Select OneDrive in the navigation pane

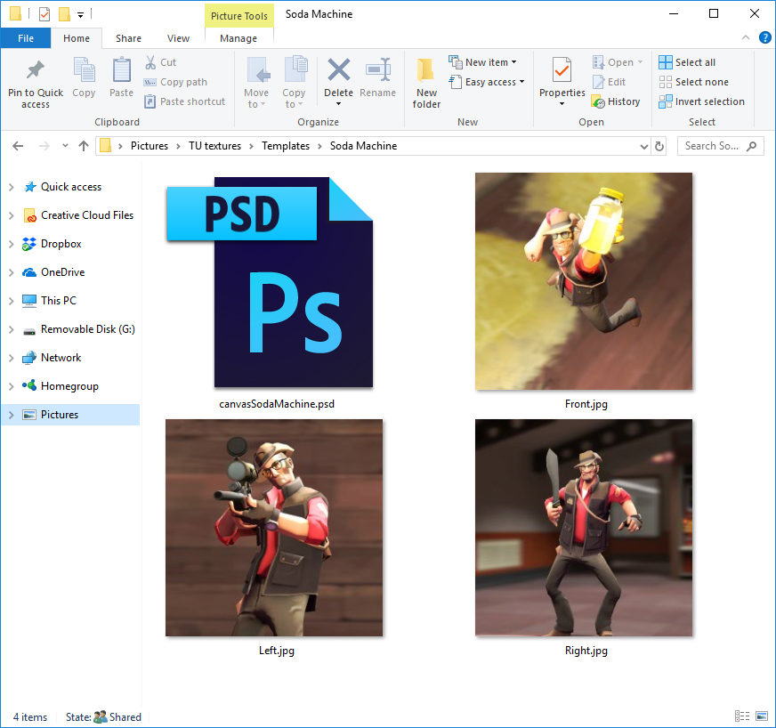pos(63,272)
